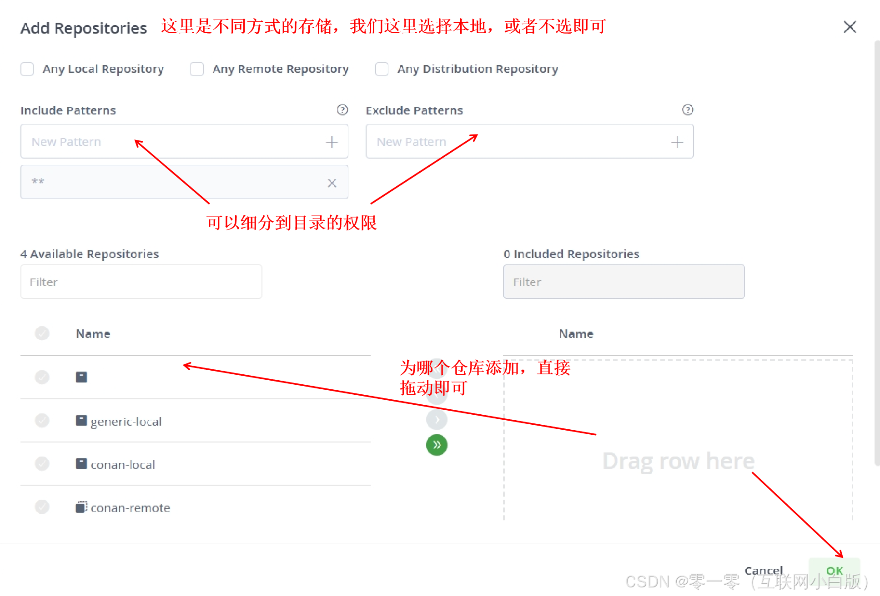Remove the ** include pattern entry
Image resolution: width=880 pixels, height=596 pixels.
332,183
